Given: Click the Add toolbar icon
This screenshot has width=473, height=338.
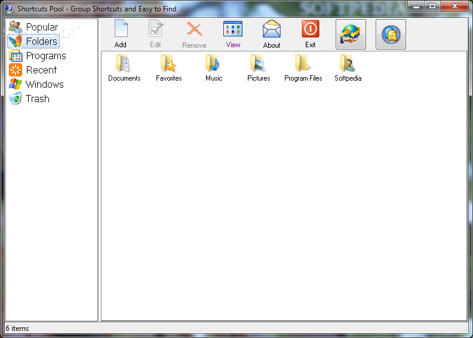Looking at the screenshot, I should click(121, 29).
